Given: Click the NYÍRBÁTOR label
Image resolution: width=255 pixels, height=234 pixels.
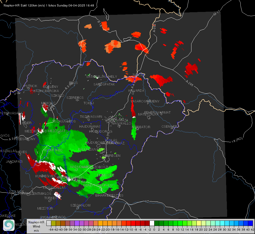Looking at the screenshot, I should coord(141,127).
